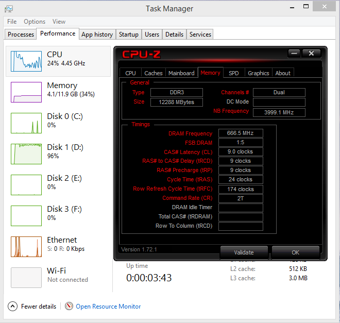
Task: Open the Disk 3 (F:) performance graph
Action: [26, 216]
